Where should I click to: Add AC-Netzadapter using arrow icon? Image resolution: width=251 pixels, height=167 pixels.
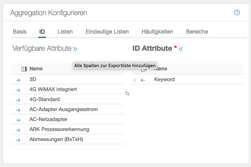18,120
